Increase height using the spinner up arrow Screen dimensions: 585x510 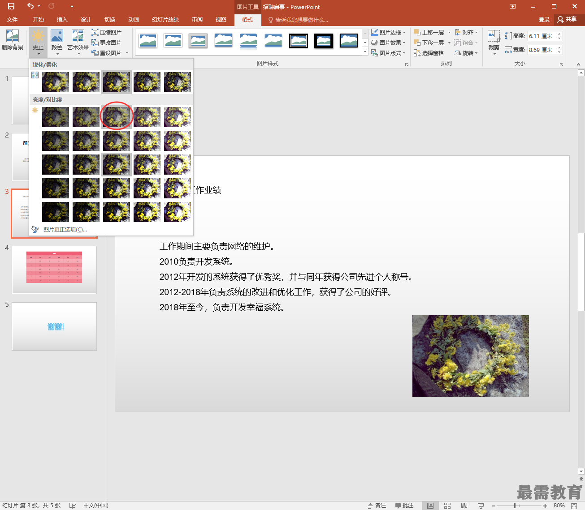click(559, 34)
